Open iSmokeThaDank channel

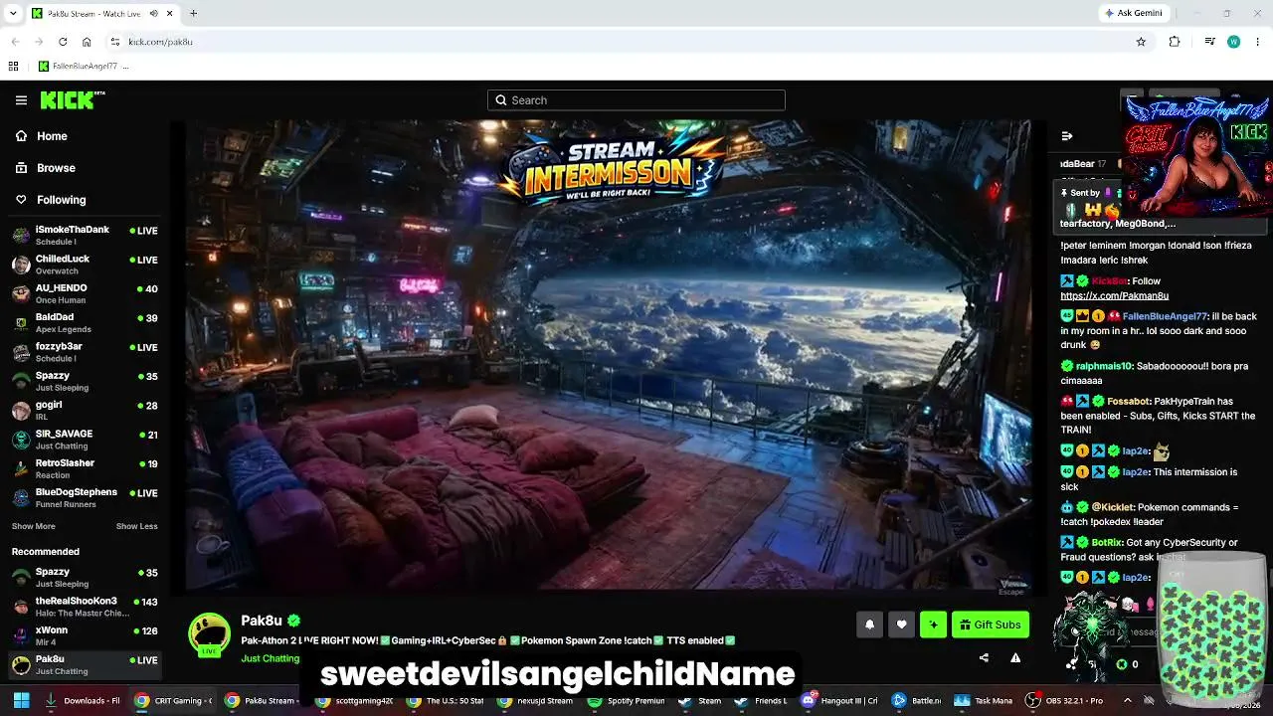pyautogui.click(x=85, y=235)
